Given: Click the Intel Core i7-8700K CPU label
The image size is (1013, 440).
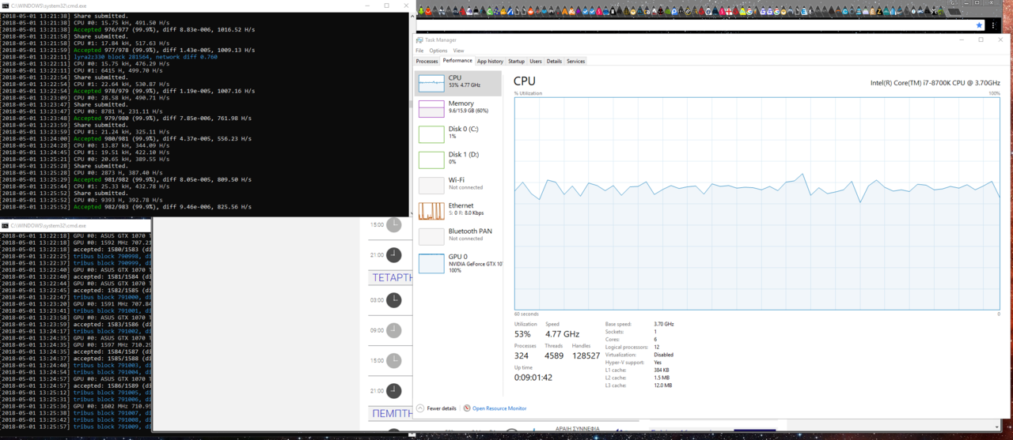Looking at the screenshot, I should click(935, 83).
